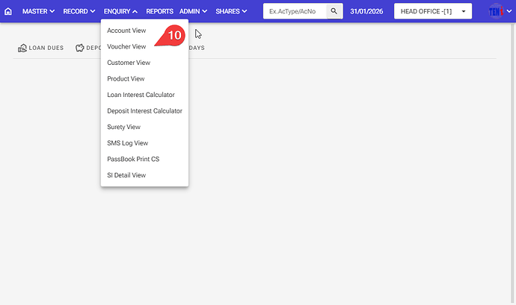Image resolution: width=516 pixels, height=305 pixels.
Task: Select Voucher View from the menu
Action: click(126, 47)
